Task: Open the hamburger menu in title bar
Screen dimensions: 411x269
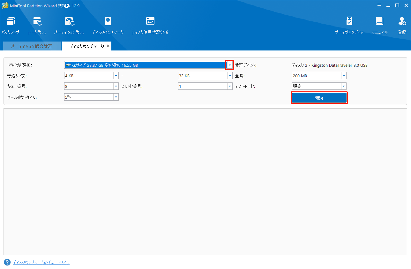Action: (379, 5)
